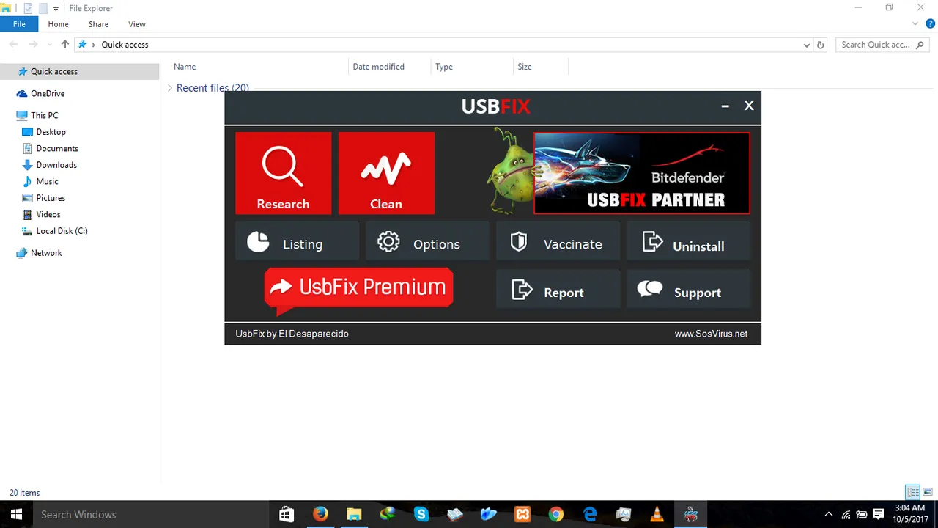Visit www.SosVirus.net link

coord(711,334)
